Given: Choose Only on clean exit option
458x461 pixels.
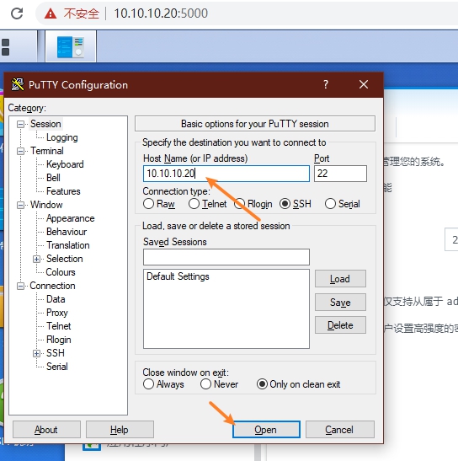Looking at the screenshot, I should [262, 384].
